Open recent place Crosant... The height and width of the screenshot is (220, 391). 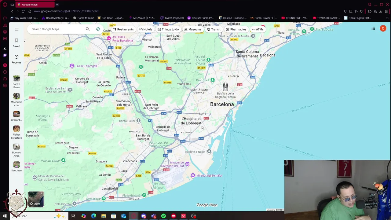pos(16,116)
